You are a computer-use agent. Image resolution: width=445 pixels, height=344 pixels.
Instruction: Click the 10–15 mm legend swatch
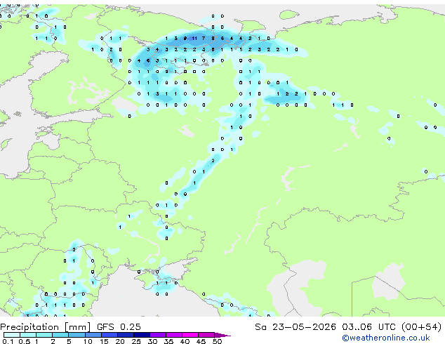pyautogui.click(x=93, y=335)
